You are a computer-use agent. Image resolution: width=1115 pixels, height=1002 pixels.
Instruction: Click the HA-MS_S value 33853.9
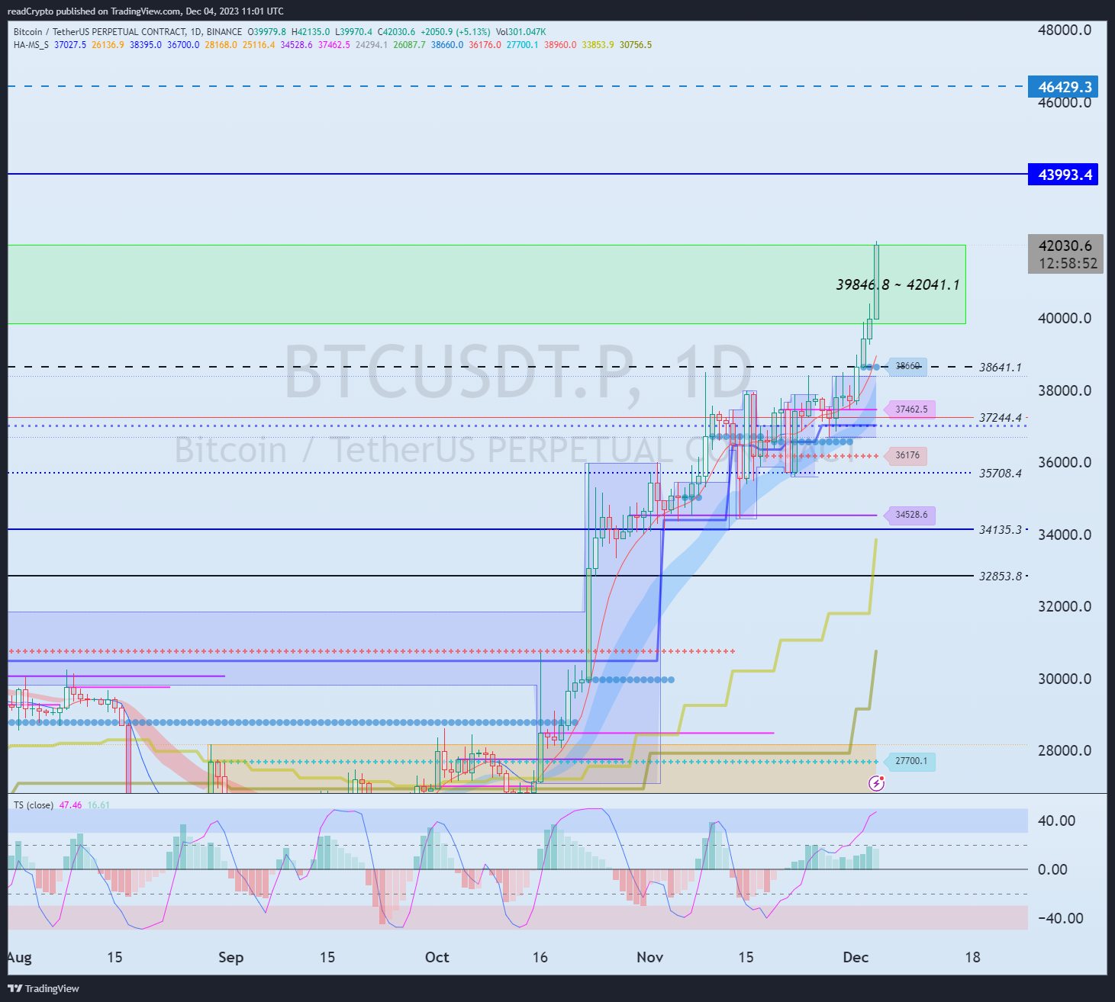tap(598, 45)
